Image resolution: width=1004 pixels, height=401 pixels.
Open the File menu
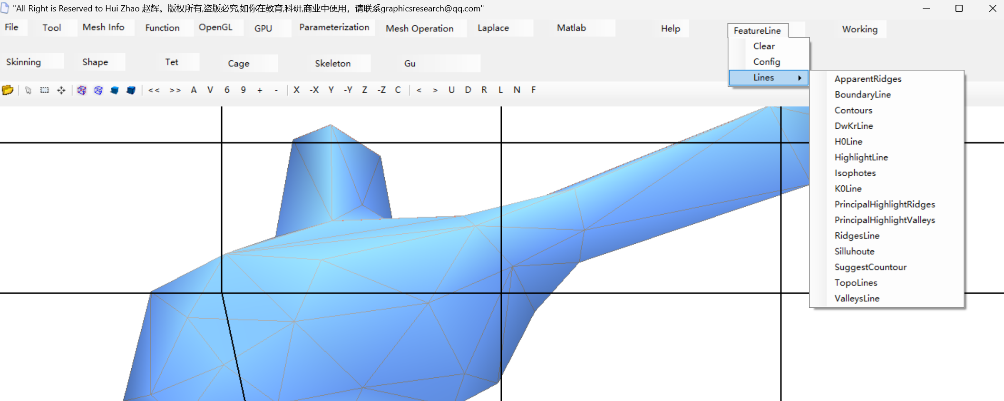tap(12, 27)
